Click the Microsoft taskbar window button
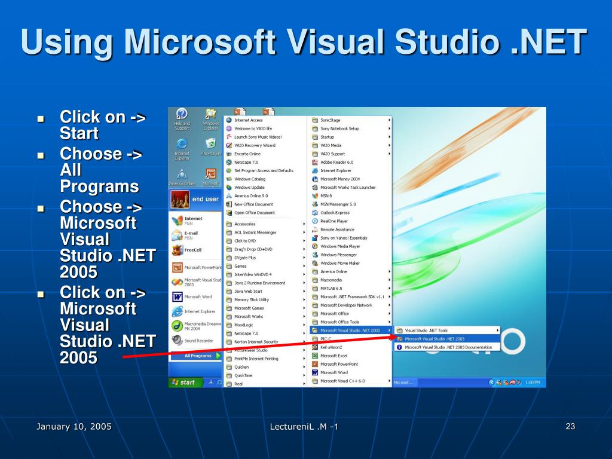Image resolution: width=612 pixels, height=459 pixels. tap(405, 382)
